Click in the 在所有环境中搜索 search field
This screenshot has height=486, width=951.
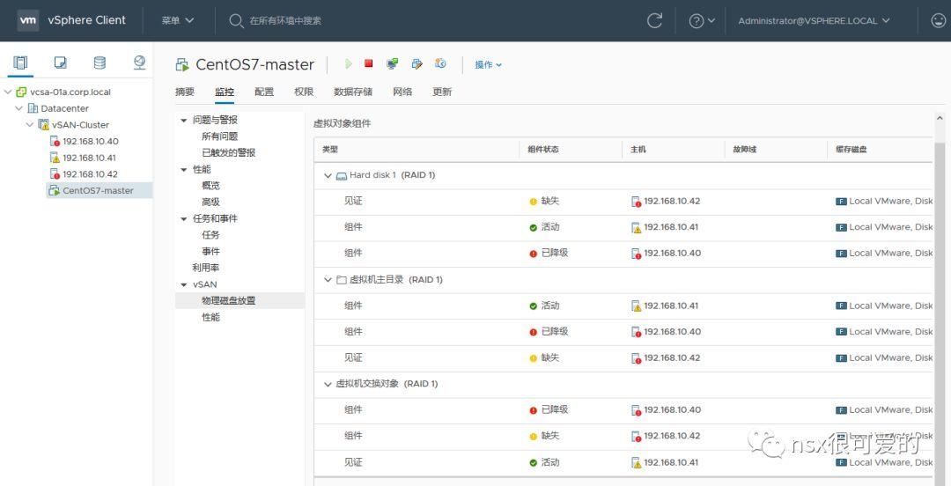(x=285, y=20)
